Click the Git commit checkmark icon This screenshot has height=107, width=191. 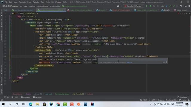pyautogui.click(x=170, y=6)
